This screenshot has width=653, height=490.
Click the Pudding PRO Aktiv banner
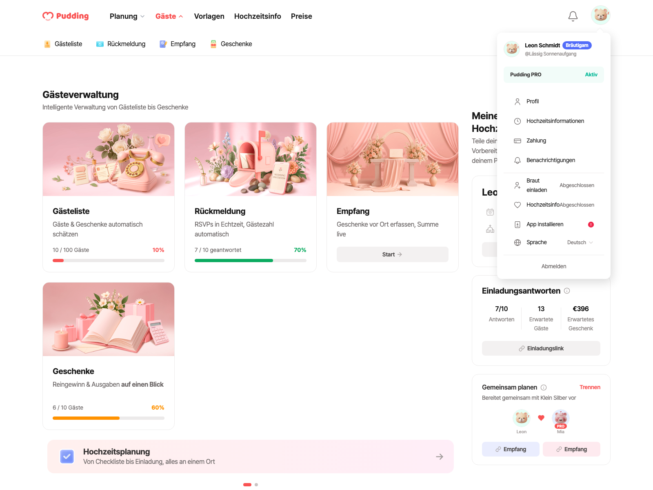[554, 75]
